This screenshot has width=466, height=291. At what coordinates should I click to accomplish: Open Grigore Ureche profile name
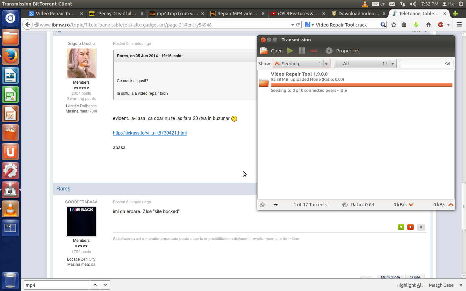click(x=81, y=44)
